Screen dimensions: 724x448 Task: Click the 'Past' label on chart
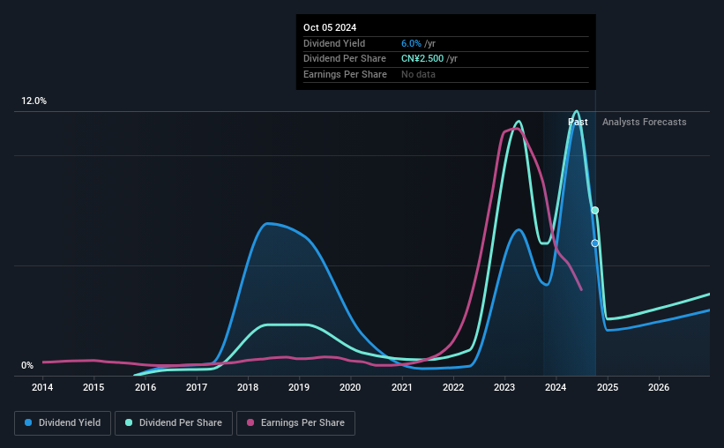pos(578,122)
